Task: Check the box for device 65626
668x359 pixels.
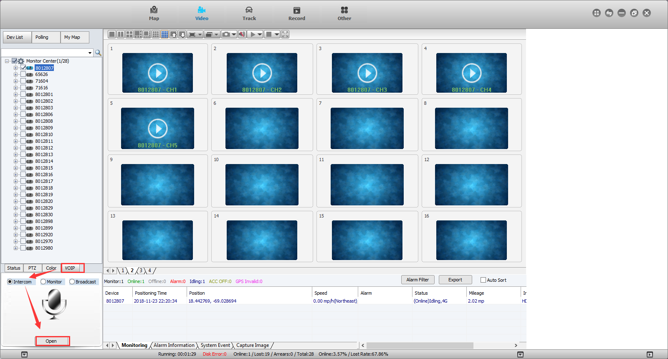Action: (x=23, y=74)
